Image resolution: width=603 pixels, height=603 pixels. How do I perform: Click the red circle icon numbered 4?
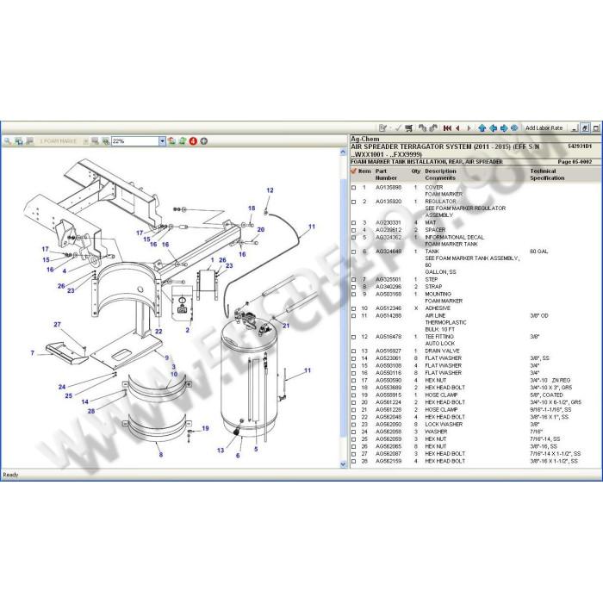coord(193,141)
